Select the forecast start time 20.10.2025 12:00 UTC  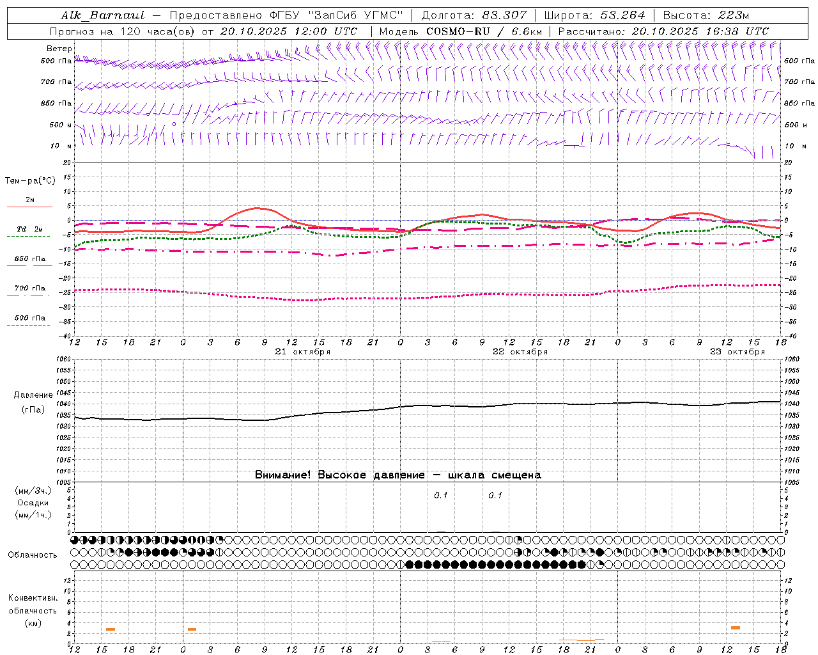tap(288, 31)
